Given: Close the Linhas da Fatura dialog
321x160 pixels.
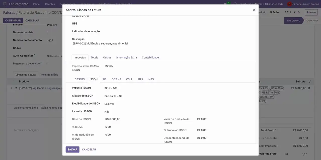Looking at the screenshot, I should (x=254, y=10).
